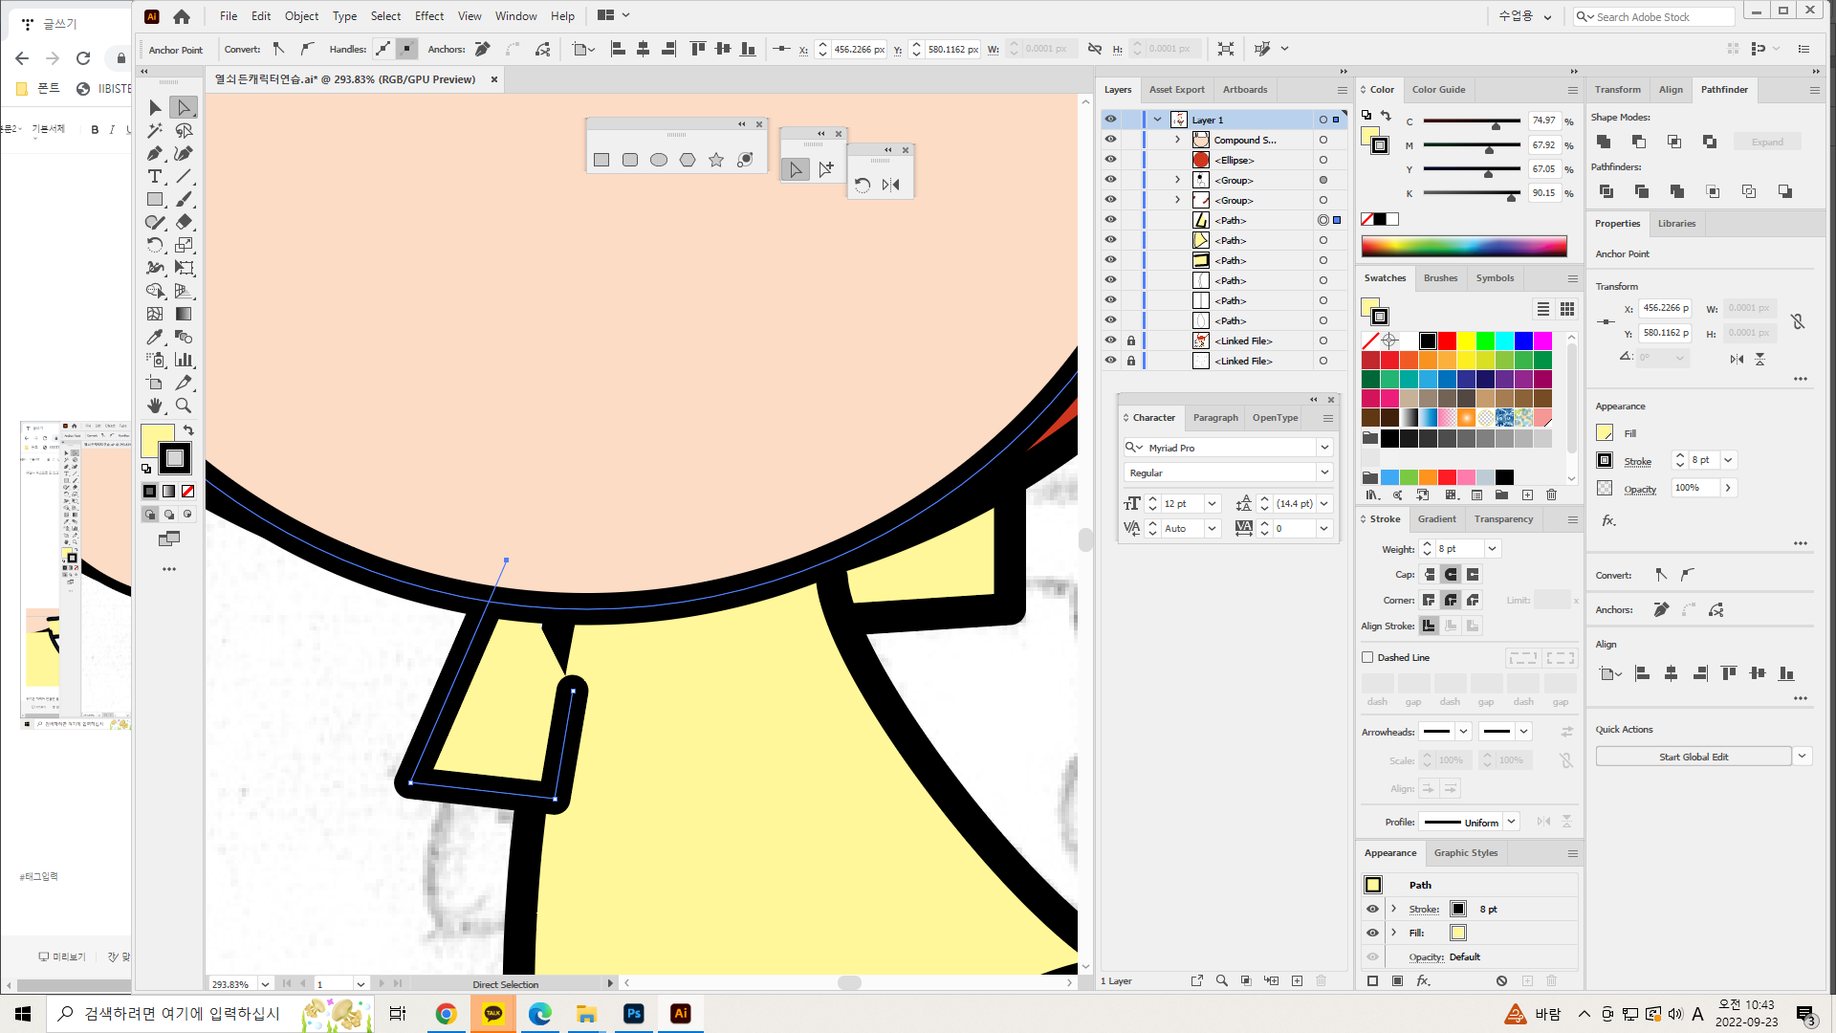Hide the Ellipse layer visibility

tap(1110, 160)
